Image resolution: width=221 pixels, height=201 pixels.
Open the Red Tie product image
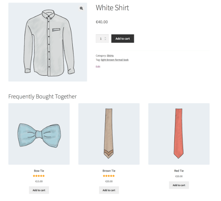(x=179, y=134)
